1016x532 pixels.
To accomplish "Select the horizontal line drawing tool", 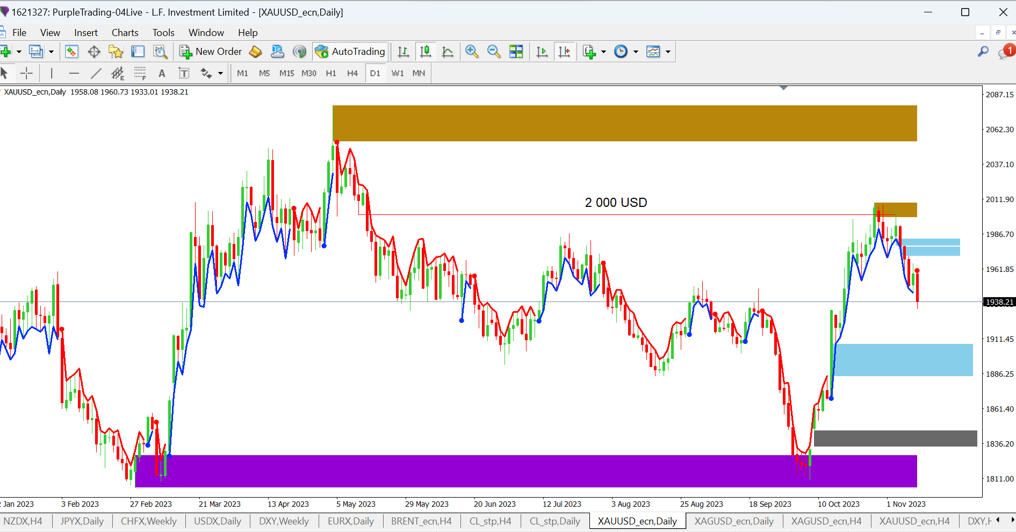I will (x=74, y=73).
